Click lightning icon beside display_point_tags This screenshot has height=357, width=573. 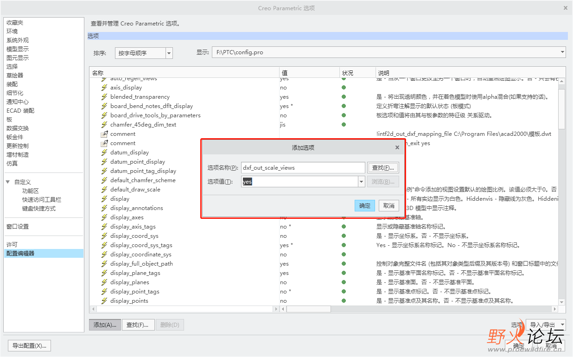point(104,292)
